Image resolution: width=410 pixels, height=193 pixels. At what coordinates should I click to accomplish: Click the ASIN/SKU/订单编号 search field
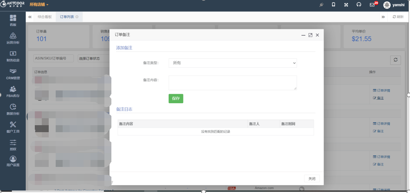(x=53, y=58)
